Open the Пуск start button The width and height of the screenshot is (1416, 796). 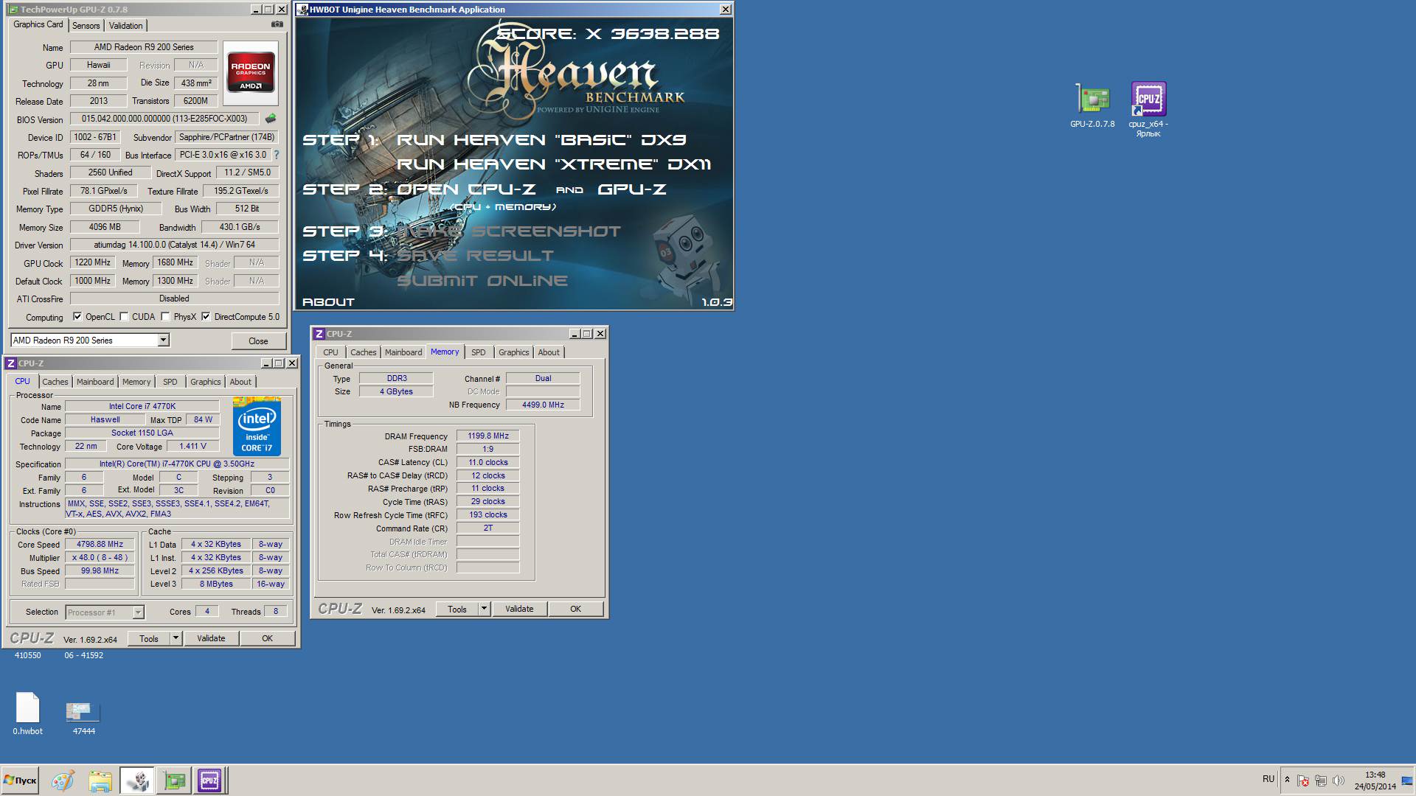pos(20,780)
